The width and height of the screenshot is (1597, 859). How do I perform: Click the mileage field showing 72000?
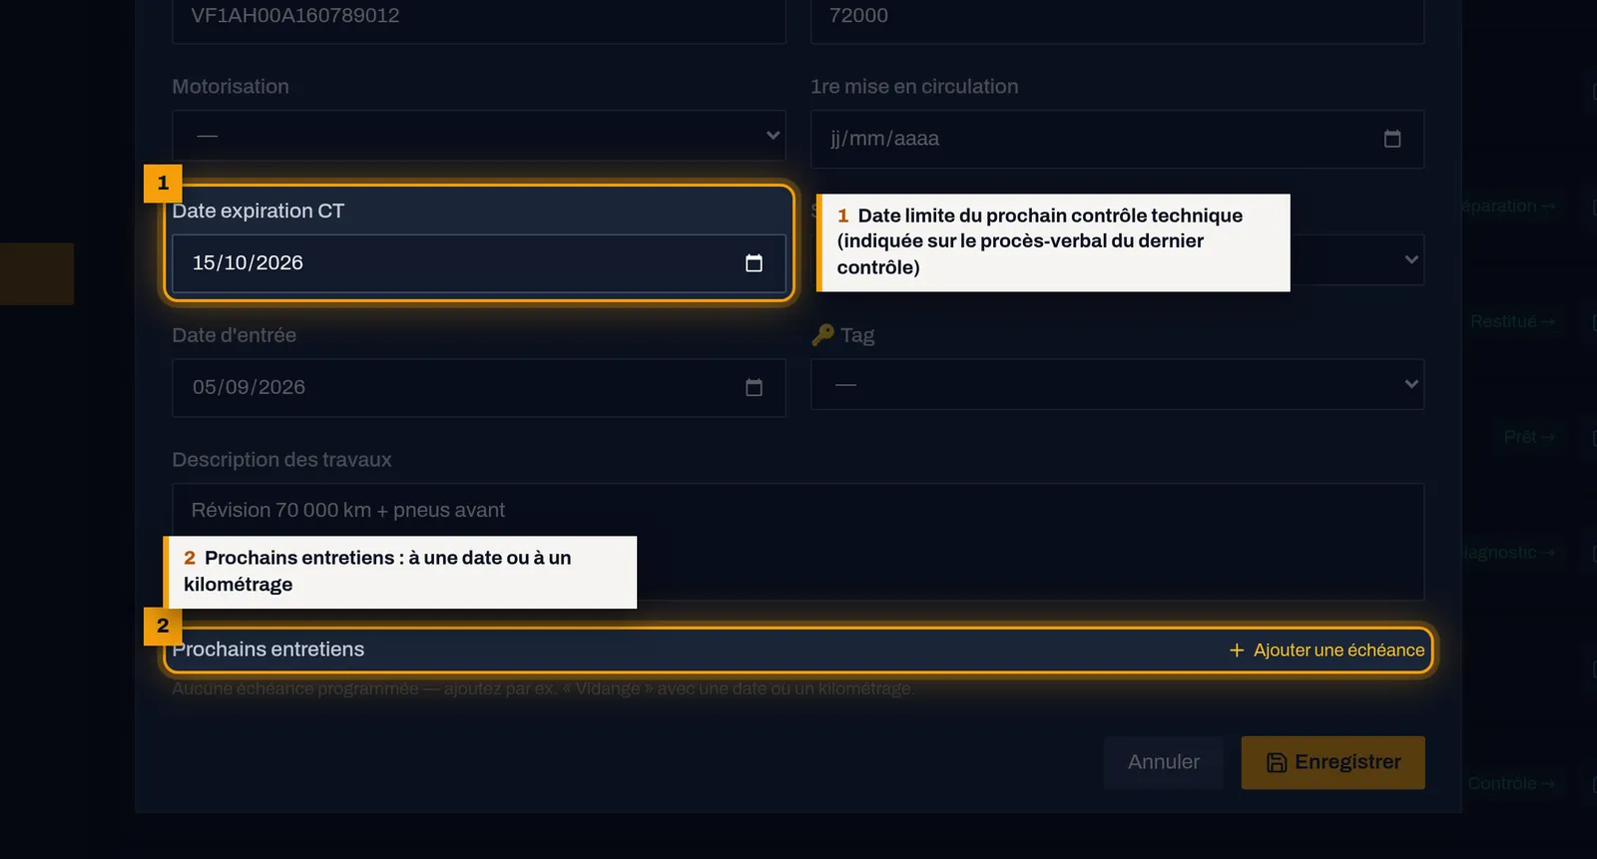click(1117, 18)
